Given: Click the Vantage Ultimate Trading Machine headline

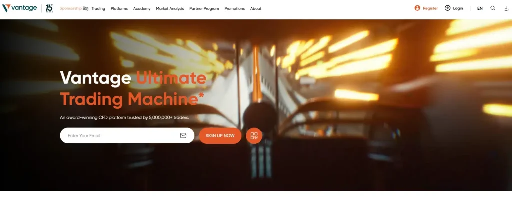Looking at the screenshot, I should pyautogui.click(x=133, y=88).
